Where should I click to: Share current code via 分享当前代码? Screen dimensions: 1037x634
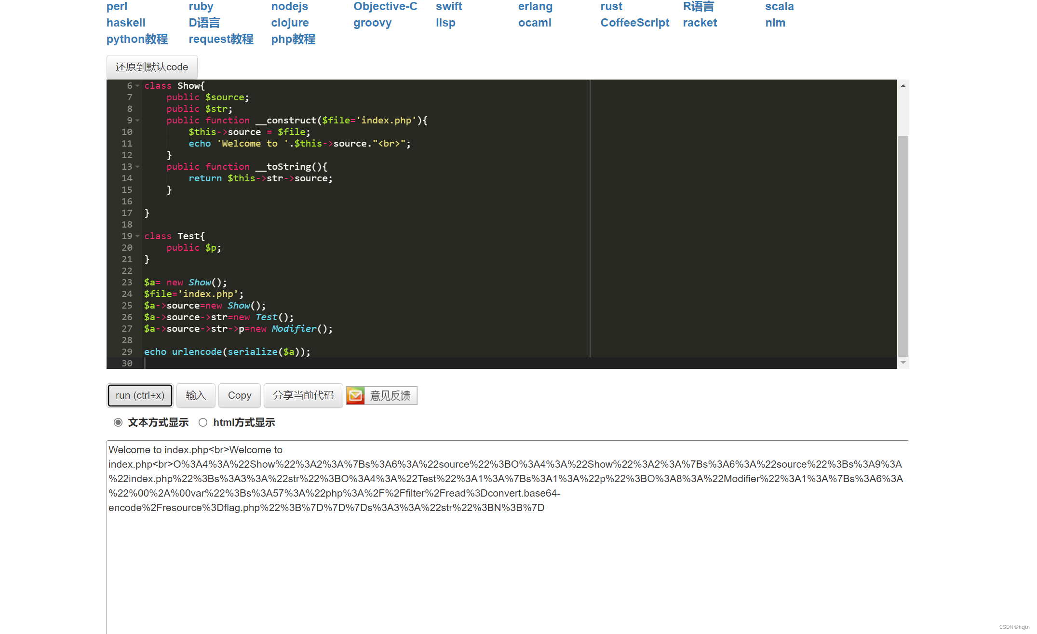pyautogui.click(x=303, y=395)
